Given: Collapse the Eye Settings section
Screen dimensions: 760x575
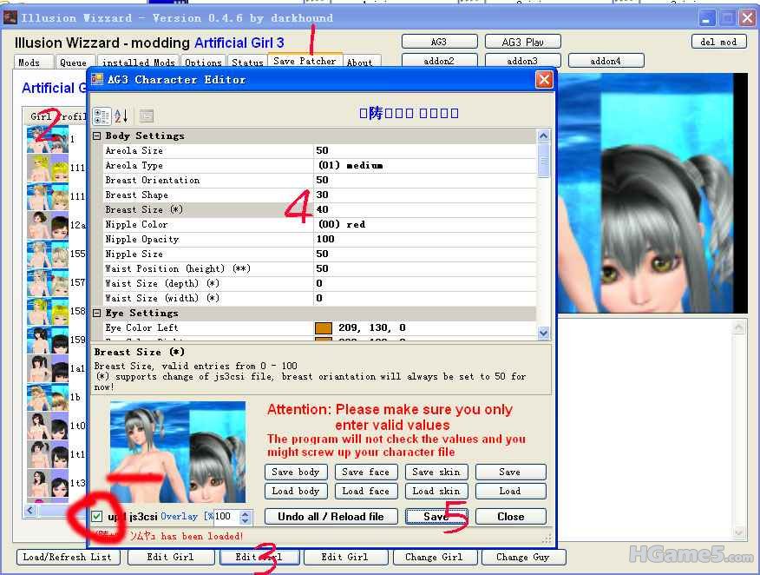Looking at the screenshot, I should 97,313.
